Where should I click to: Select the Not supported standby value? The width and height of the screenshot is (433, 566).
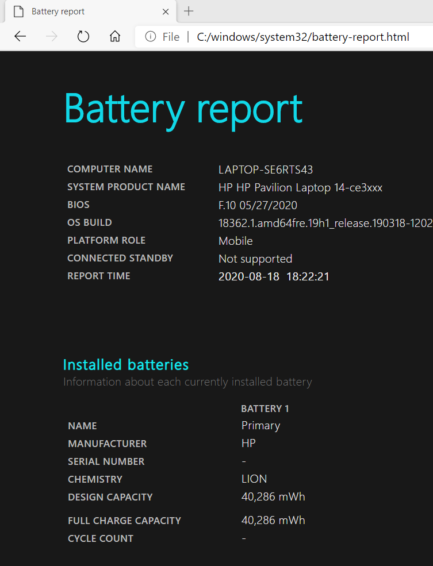pos(255,259)
